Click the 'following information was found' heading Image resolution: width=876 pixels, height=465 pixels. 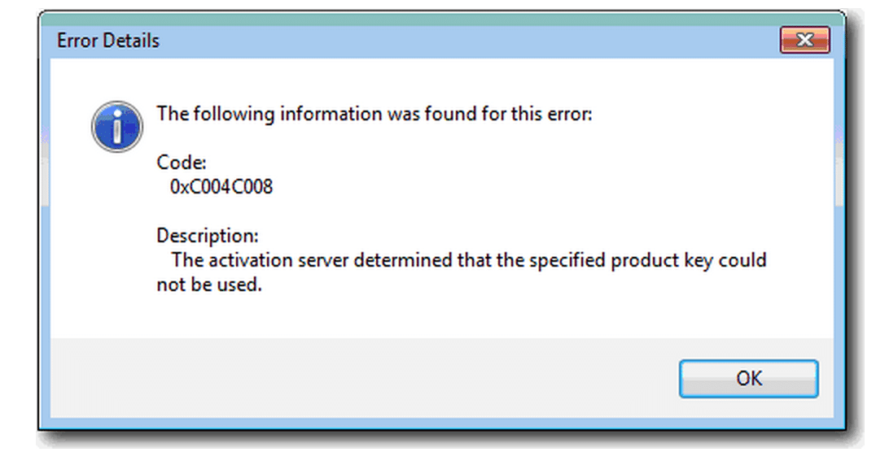point(374,114)
